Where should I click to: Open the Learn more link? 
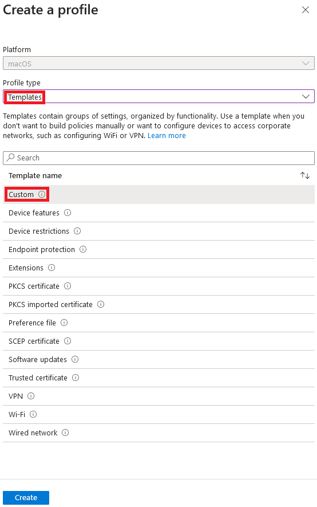tap(167, 135)
